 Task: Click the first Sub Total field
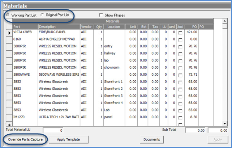[x=195, y=130]
